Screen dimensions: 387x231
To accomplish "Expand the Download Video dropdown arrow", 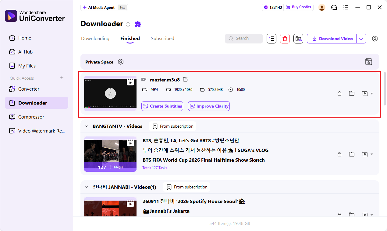I will pyautogui.click(x=361, y=39).
